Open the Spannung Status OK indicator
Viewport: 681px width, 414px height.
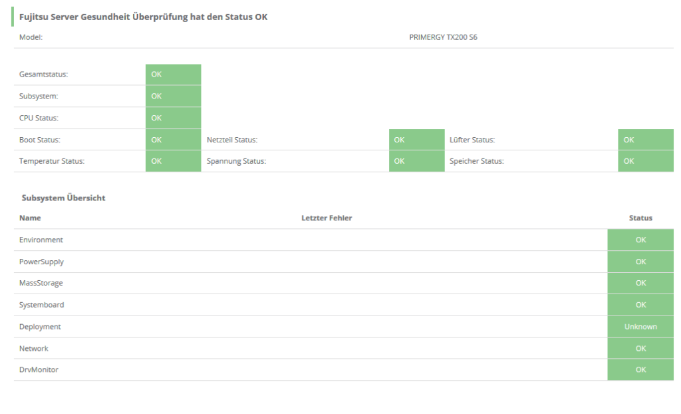click(x=416, y=160)
